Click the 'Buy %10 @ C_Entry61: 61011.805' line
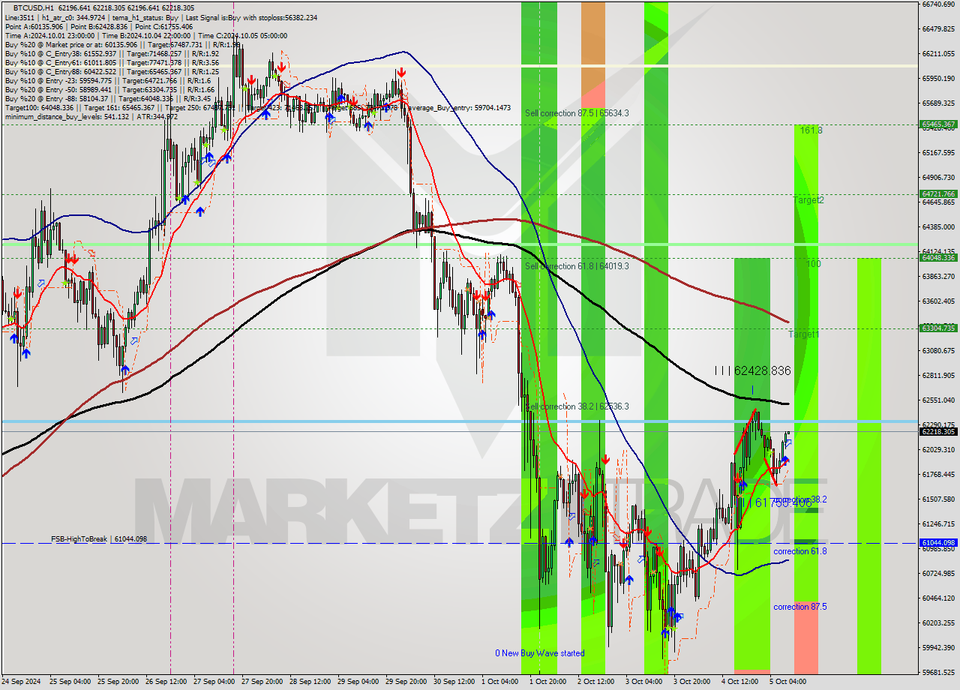This screenshot has width=960, height=690. pyautogui.click(x=112, y=62)
